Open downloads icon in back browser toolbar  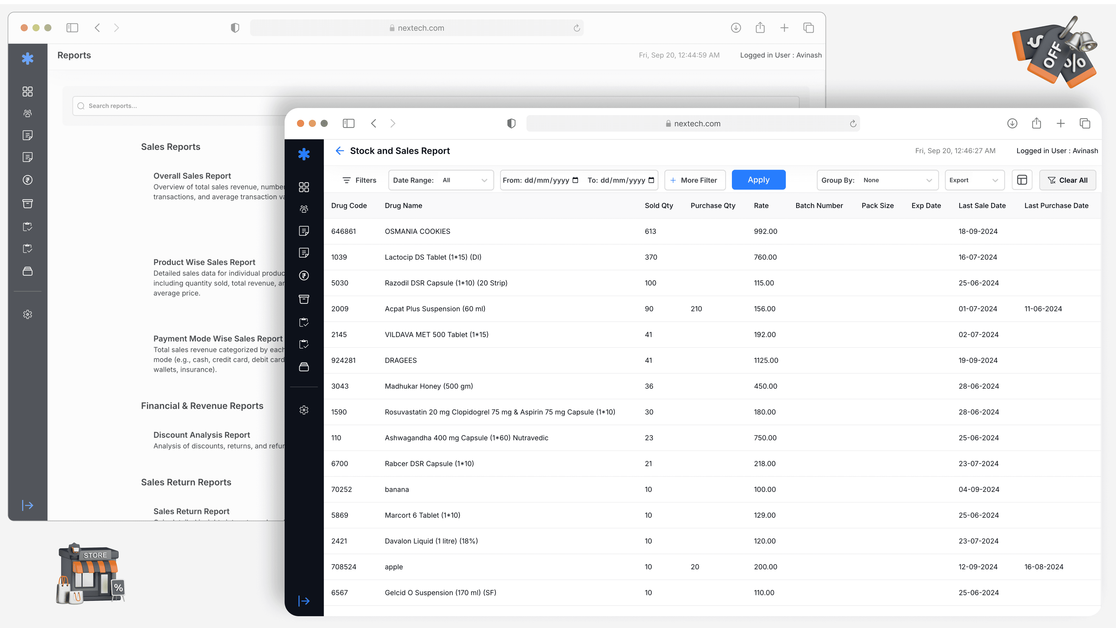tap(736, 28)
